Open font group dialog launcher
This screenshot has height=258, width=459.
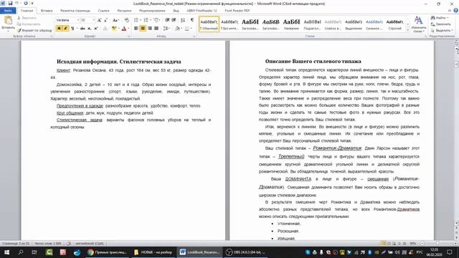[128, 37]
